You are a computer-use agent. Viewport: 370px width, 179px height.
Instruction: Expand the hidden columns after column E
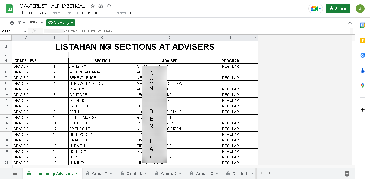(x=255, y=38)
